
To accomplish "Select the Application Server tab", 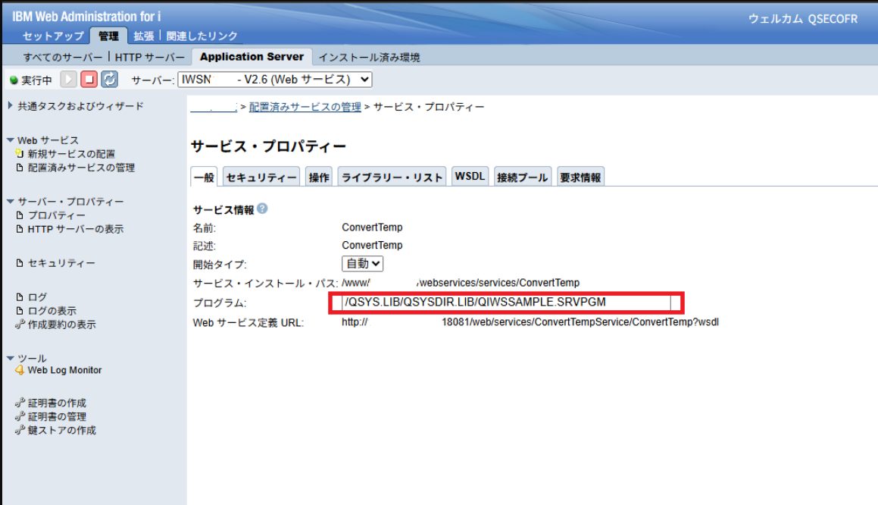I will click(x=252, y=57).
